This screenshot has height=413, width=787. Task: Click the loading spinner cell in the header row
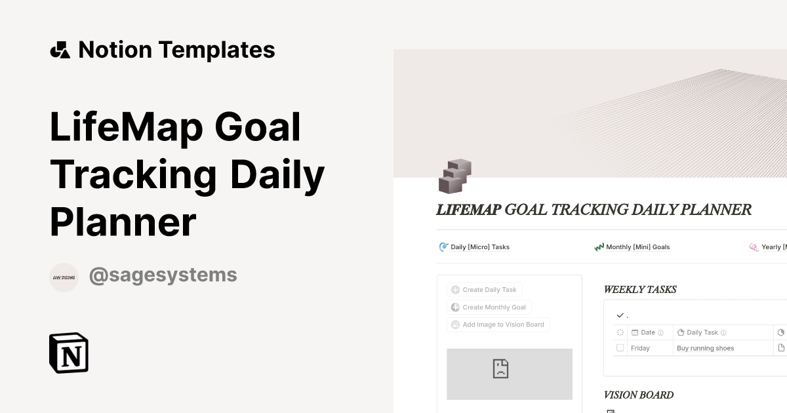(x=620, y=332)
